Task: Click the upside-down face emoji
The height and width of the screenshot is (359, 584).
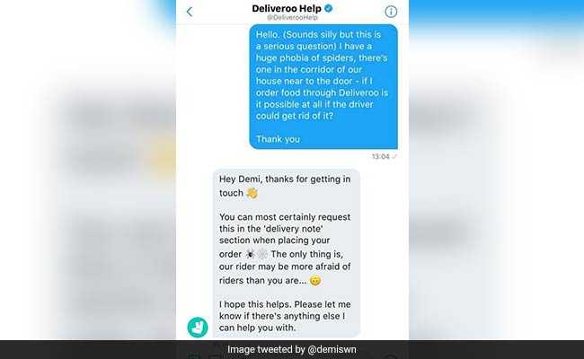Action: [x=315, y=281]
